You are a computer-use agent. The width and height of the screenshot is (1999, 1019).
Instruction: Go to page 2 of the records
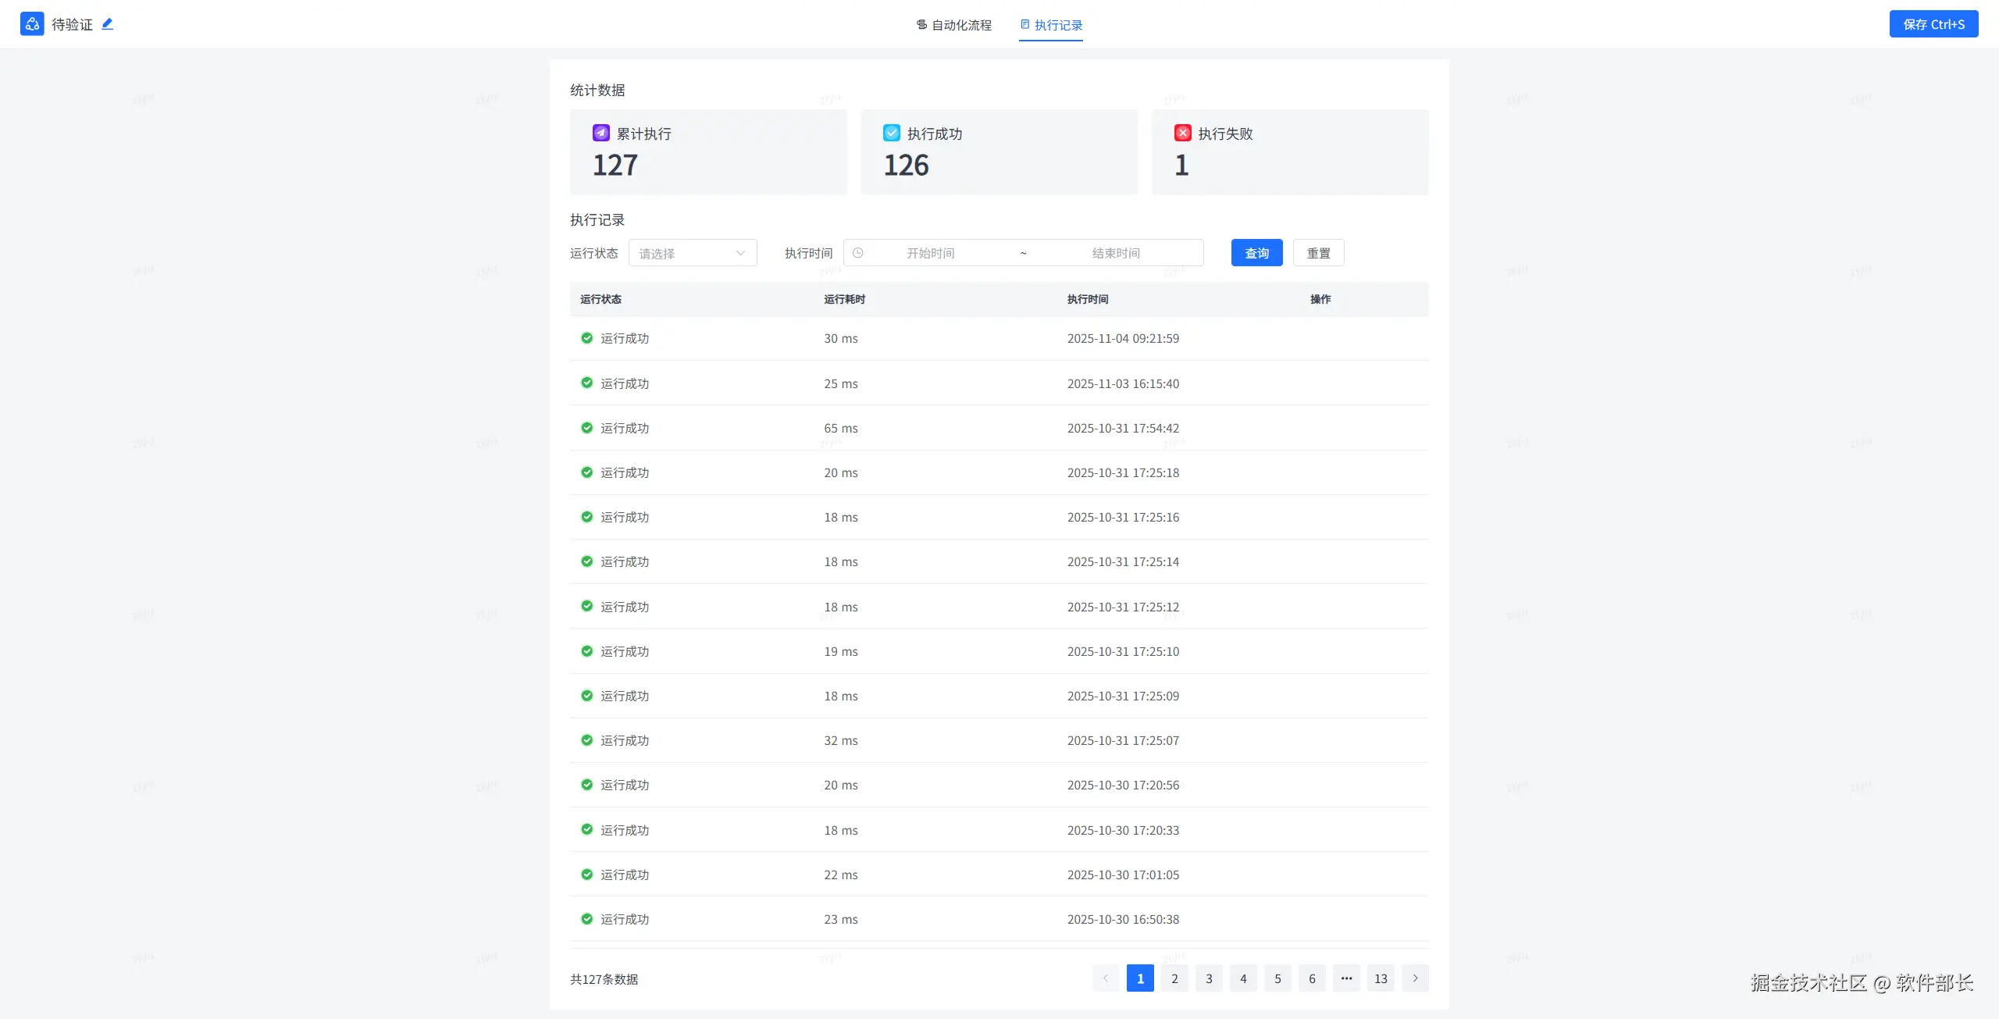tap(1174, 978)
